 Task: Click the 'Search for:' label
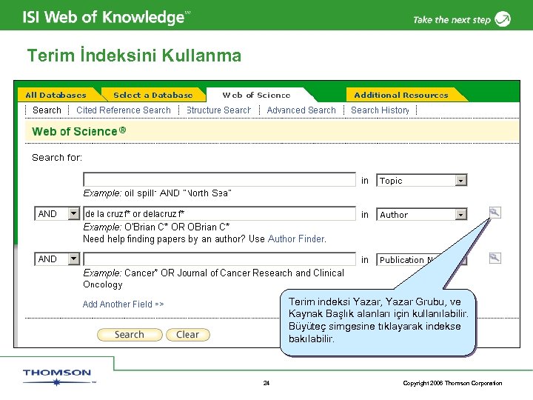57,158
